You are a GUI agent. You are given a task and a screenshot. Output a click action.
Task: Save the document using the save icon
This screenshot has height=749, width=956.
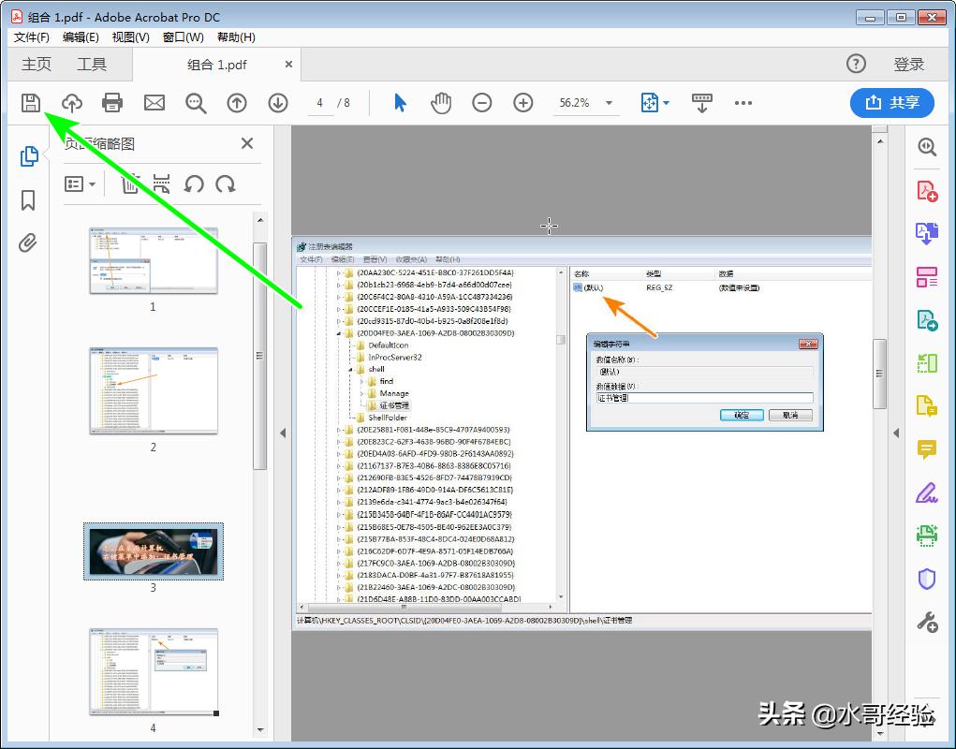[x=31, y=103]
